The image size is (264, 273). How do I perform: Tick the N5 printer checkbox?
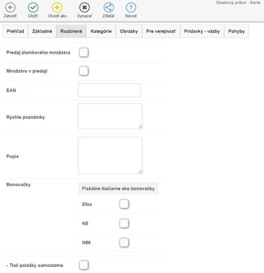124,224
